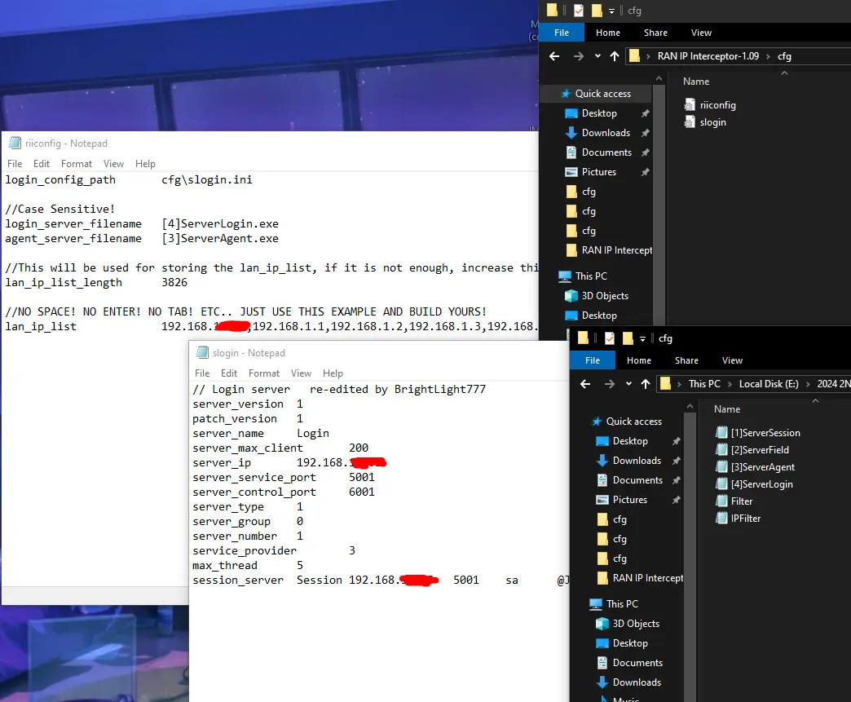The width and height of the screenshot is (851, 702).
Task: Click Forward arrow in lower Explorer window
Action: (610, 384)
